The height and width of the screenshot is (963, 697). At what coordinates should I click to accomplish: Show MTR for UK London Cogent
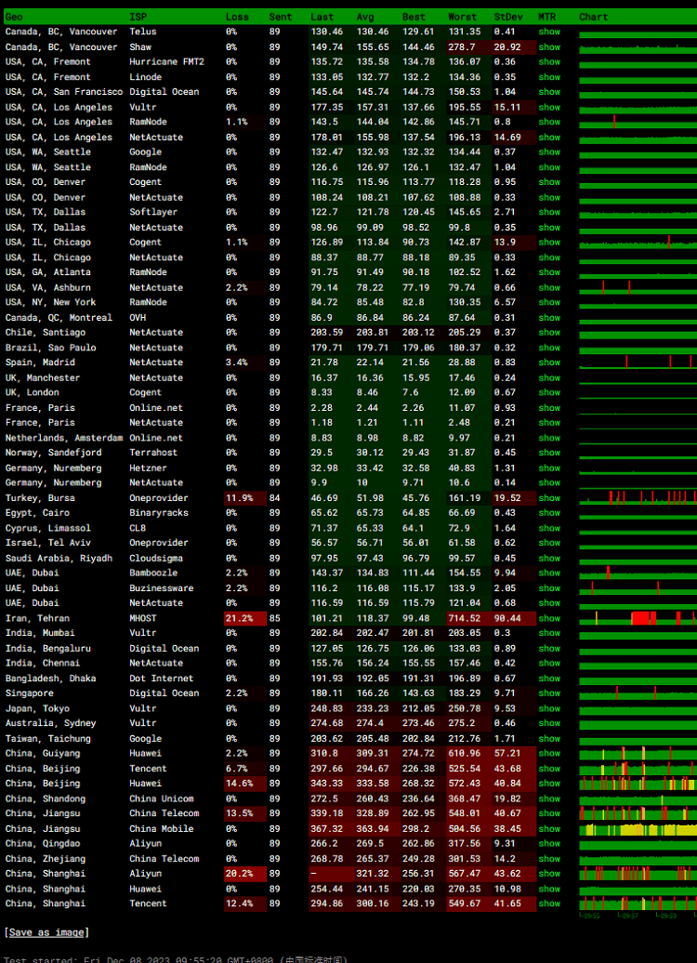click(549, 392)
